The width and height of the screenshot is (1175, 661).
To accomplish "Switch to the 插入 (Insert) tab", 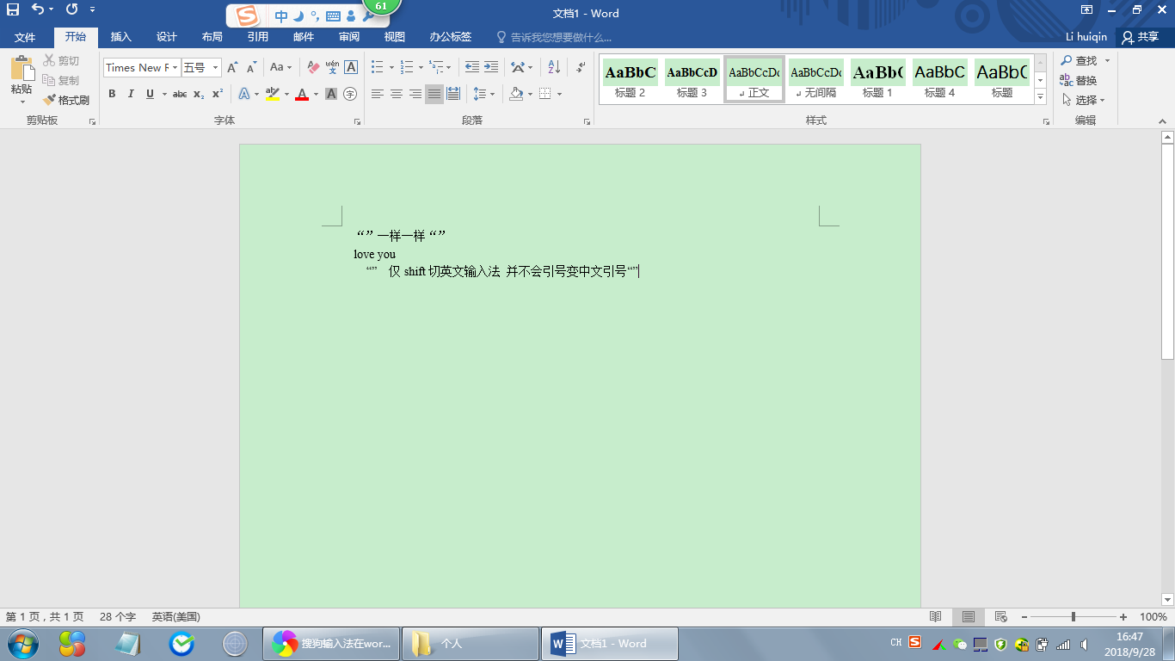I will (121, 37).
